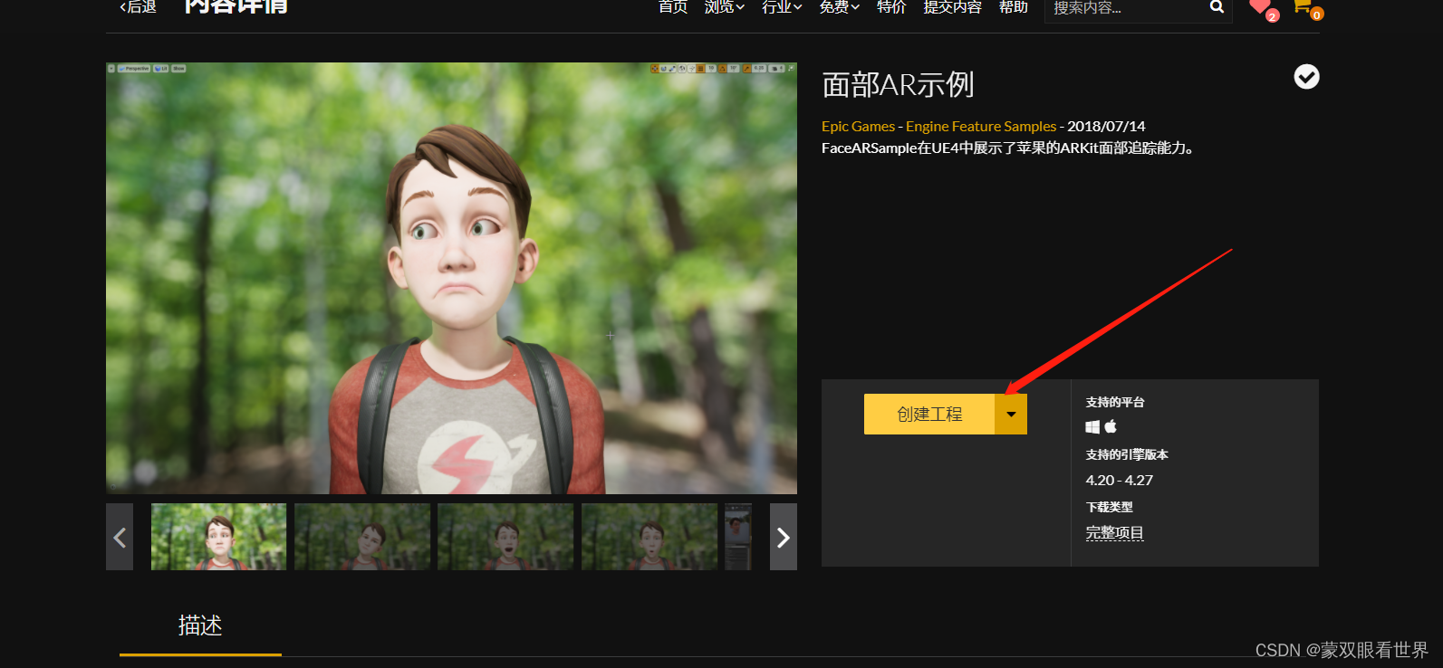1443x668 pixels.
Task: Expand the 免费 dropdown menu
Action: [839, 6]
